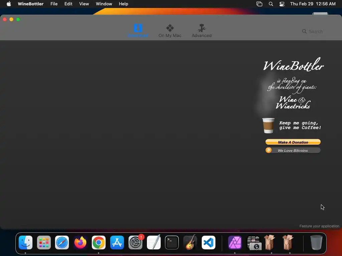Open the View menu

[x=84, y=4]
